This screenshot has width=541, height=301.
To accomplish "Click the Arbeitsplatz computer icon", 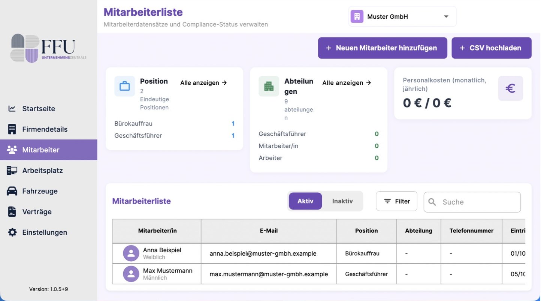I will tap(12, 171).
